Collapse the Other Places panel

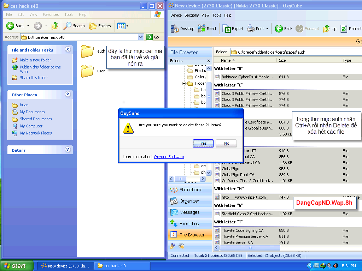[68, 94]
